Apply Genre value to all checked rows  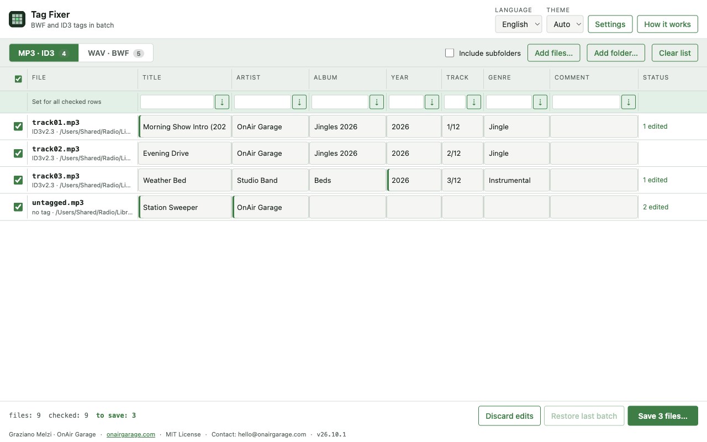click(540, 102)
